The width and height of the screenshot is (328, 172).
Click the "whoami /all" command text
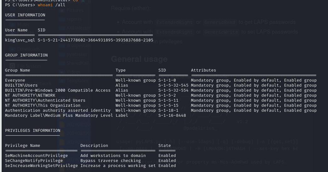pyautogui.click(x=51, y=5)
